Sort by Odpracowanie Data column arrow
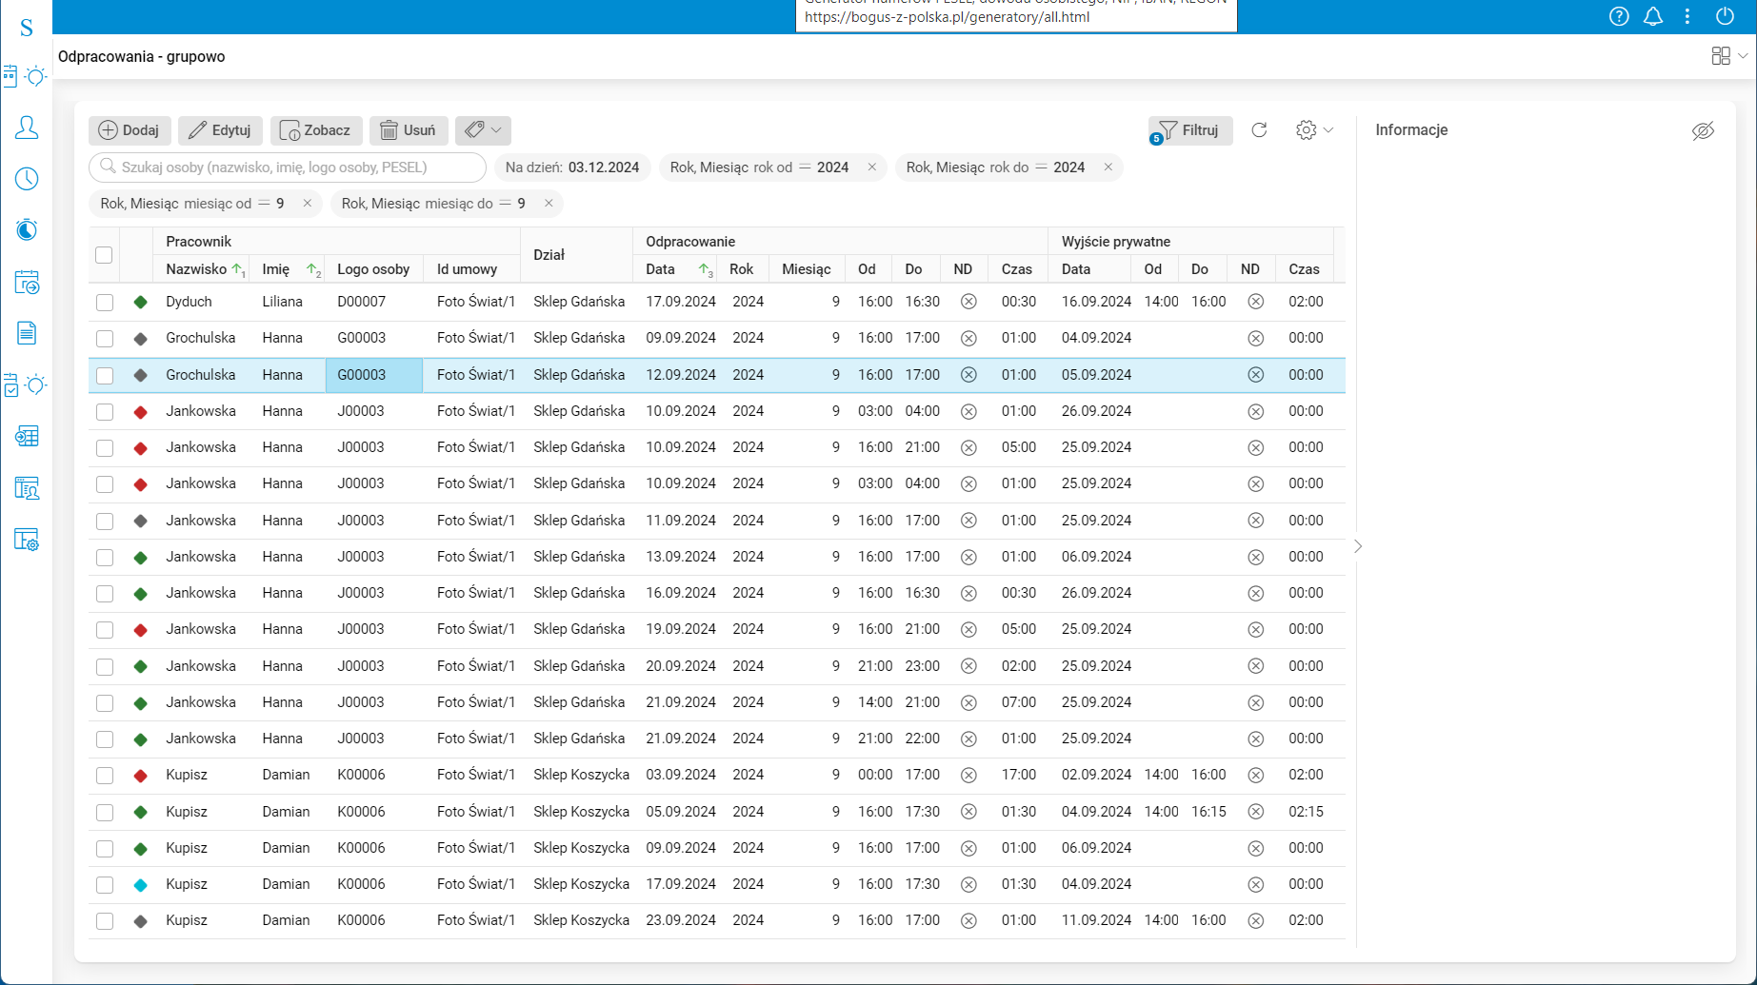1757x985 pixels. 705,269
